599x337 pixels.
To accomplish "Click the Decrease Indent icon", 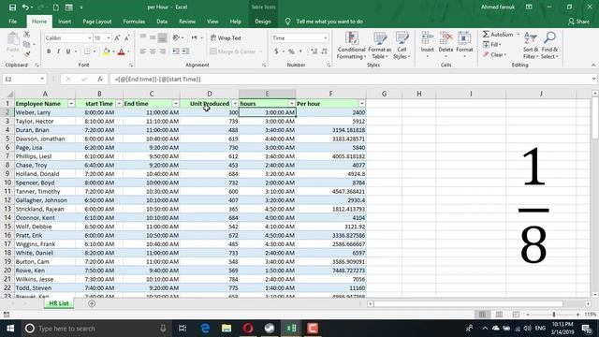I will click(x=176, y=51).
